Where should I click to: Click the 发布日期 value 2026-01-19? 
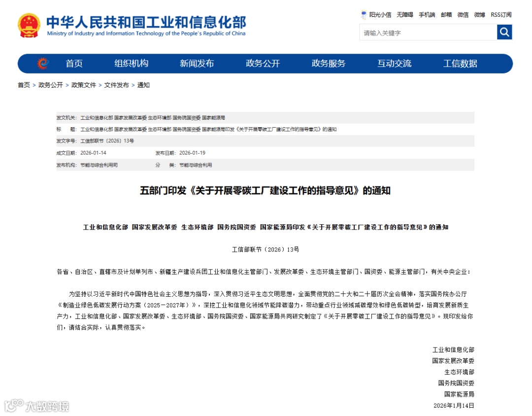(x=192, y=153)
